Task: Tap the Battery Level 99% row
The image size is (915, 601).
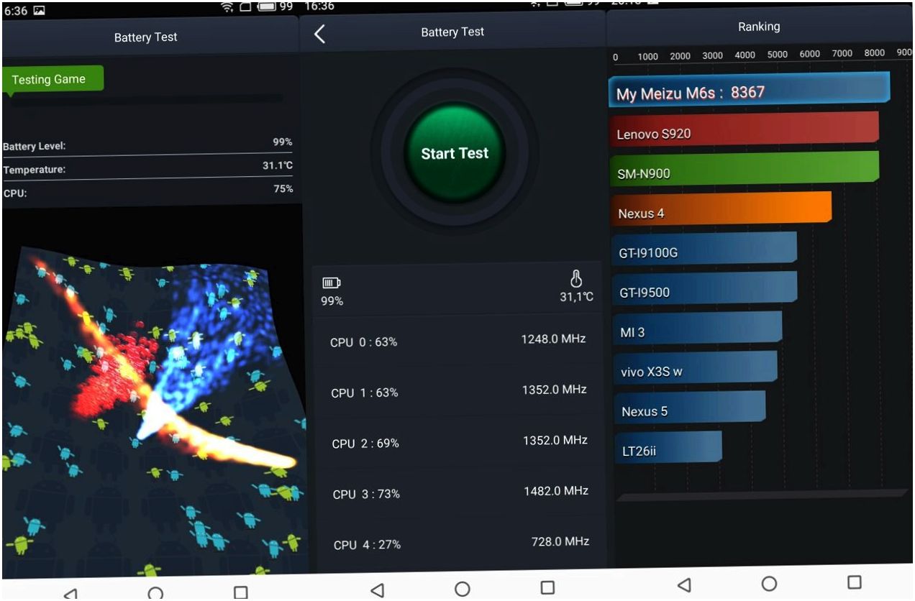Action: (x=147, y=144)
